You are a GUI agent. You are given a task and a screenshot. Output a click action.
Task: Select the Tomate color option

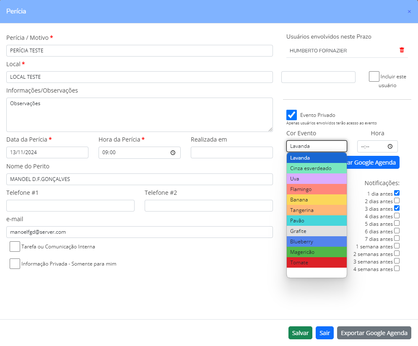click(317, 263)
